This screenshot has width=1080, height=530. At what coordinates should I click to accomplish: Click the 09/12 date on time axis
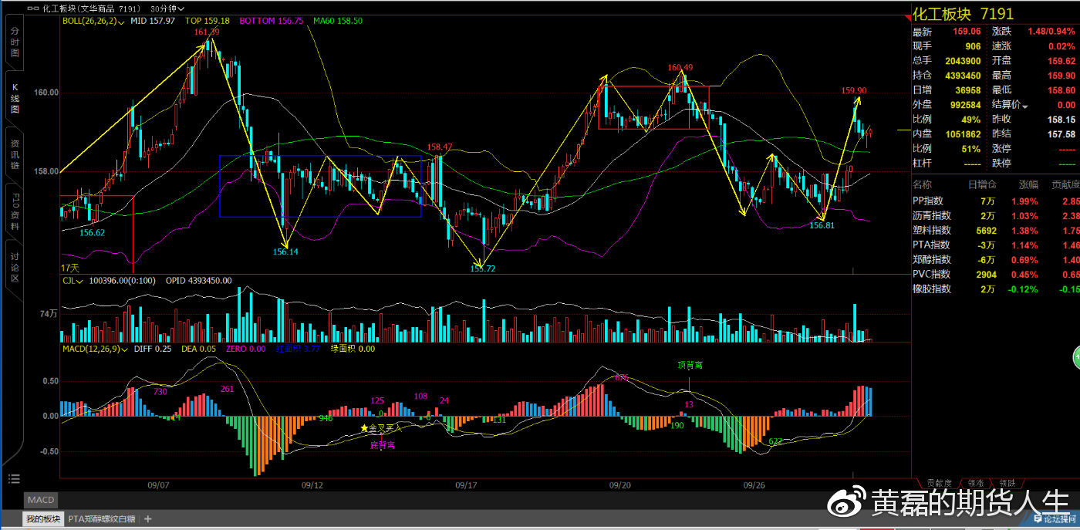(x=312, y=485)
